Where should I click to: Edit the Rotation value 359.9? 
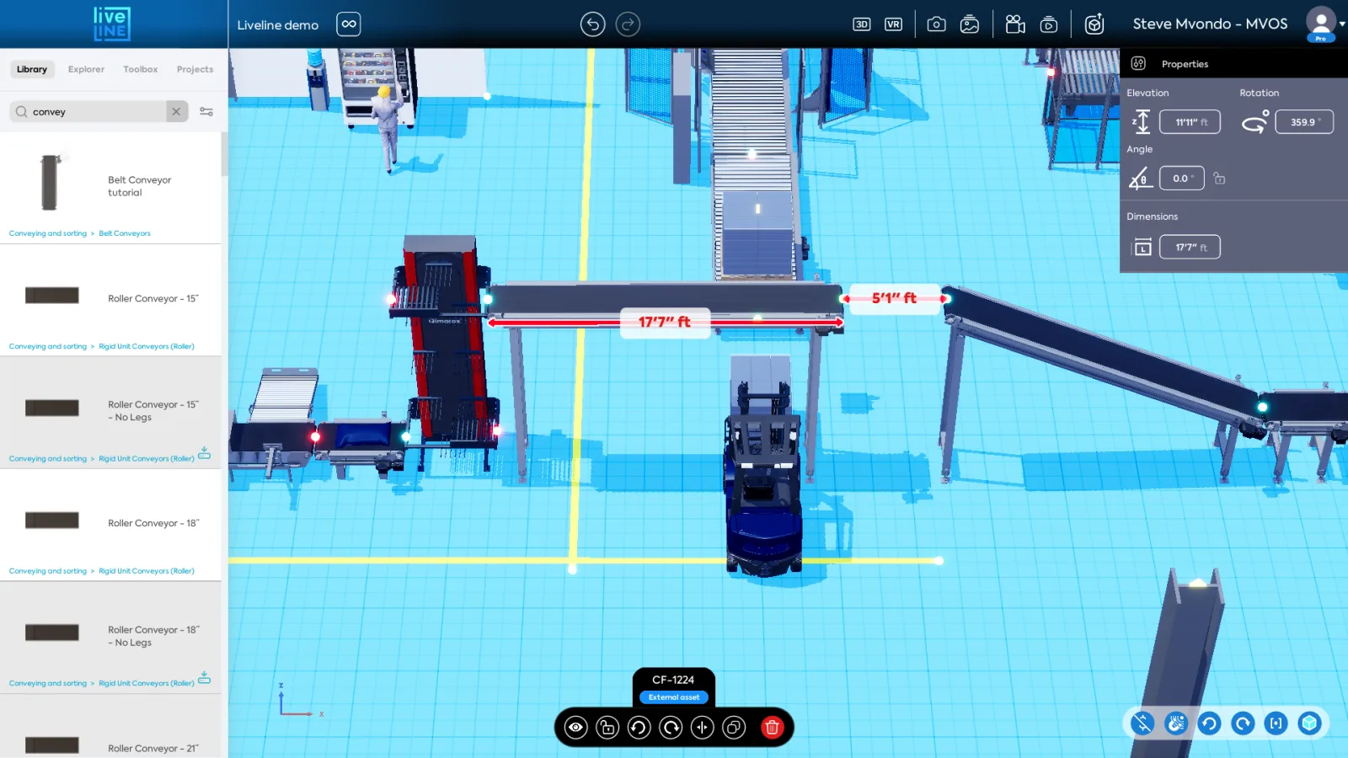point(1304,122)
